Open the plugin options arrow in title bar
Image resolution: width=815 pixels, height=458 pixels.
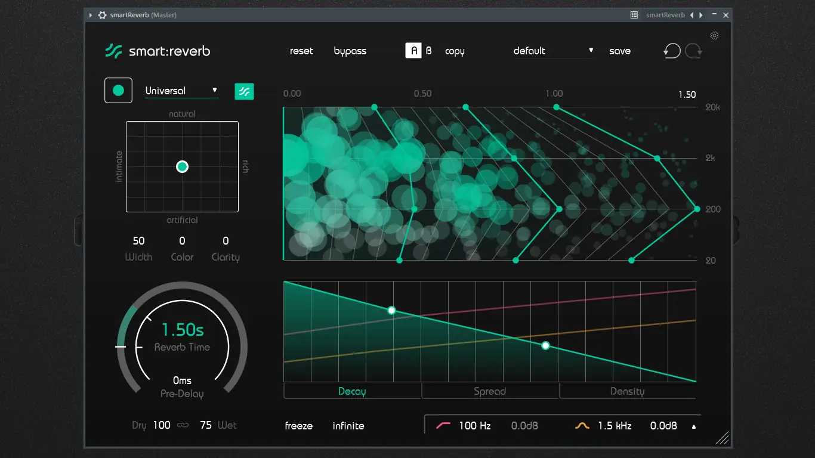90,15
